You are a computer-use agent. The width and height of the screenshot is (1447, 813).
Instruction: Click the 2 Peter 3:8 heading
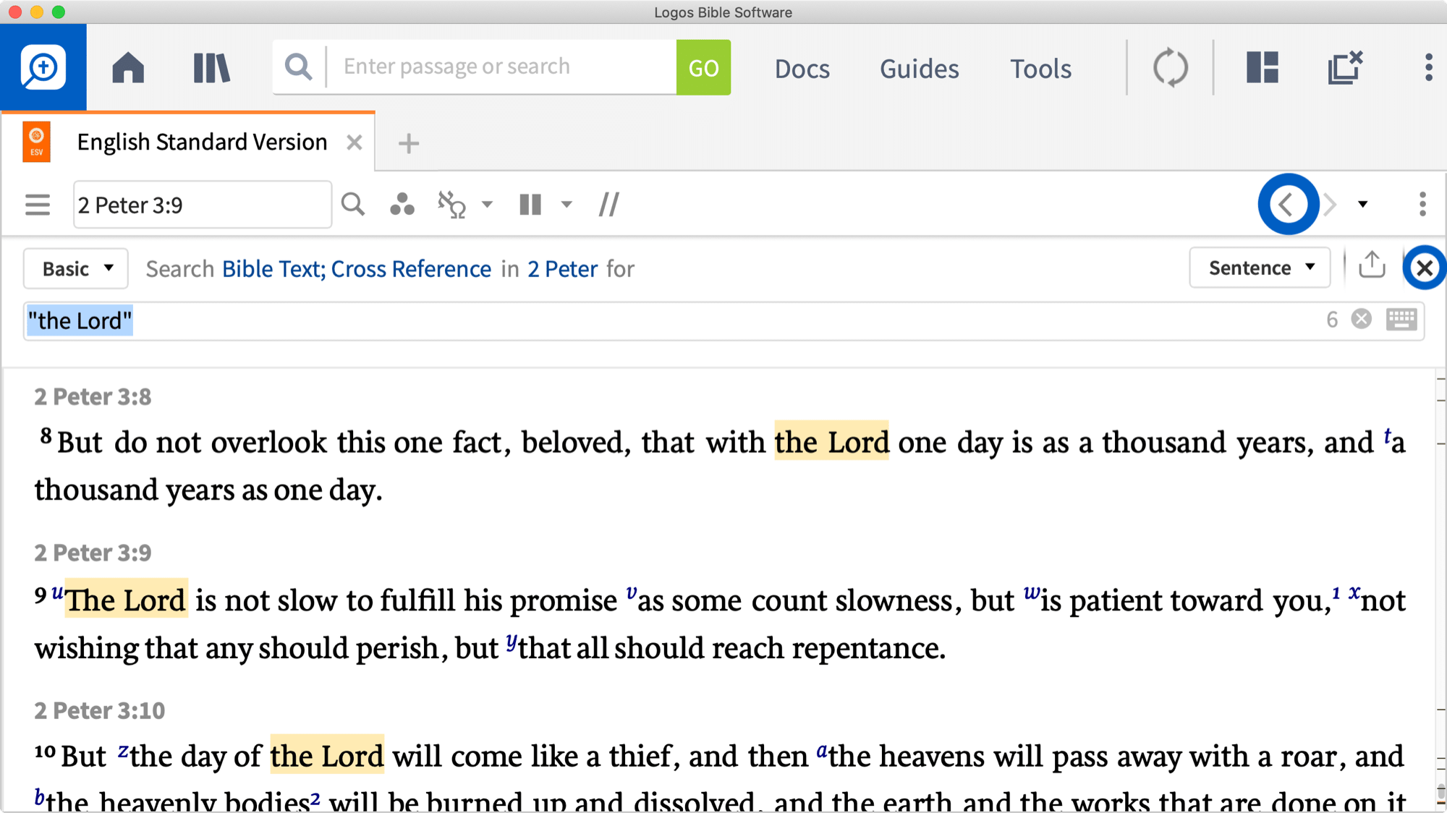tap(93, 396)
